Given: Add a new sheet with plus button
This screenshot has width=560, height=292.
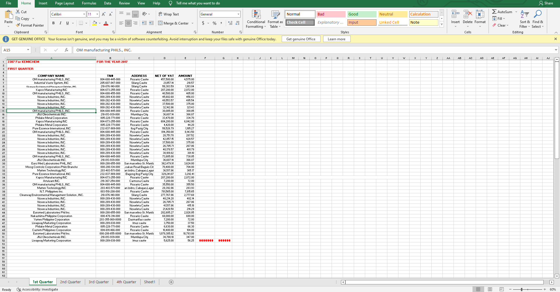Looking at the screenshot, I should click(171, 282).
